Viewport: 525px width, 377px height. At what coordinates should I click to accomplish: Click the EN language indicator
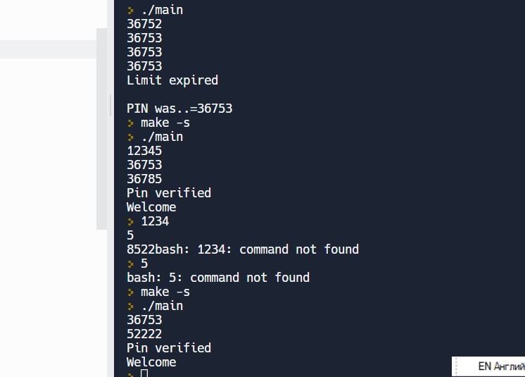click(x=484, y=366)
